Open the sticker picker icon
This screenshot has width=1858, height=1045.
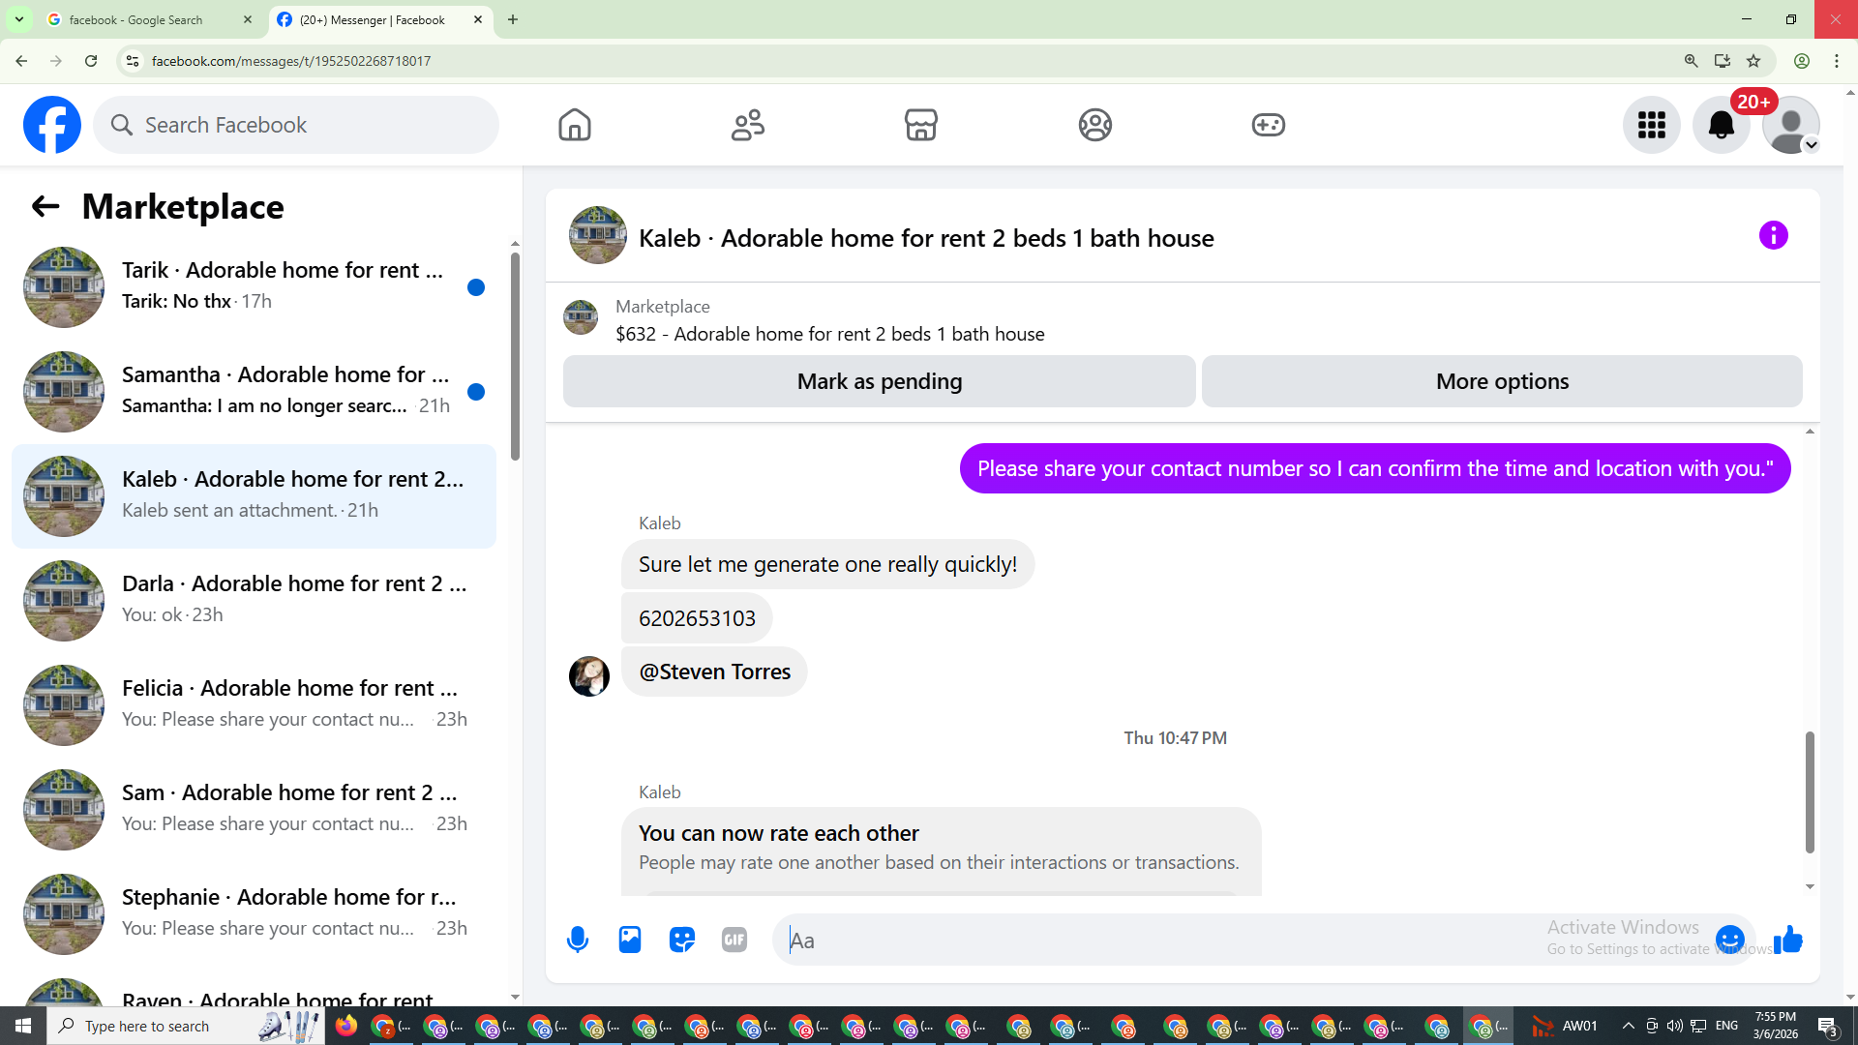pos(682,940)
